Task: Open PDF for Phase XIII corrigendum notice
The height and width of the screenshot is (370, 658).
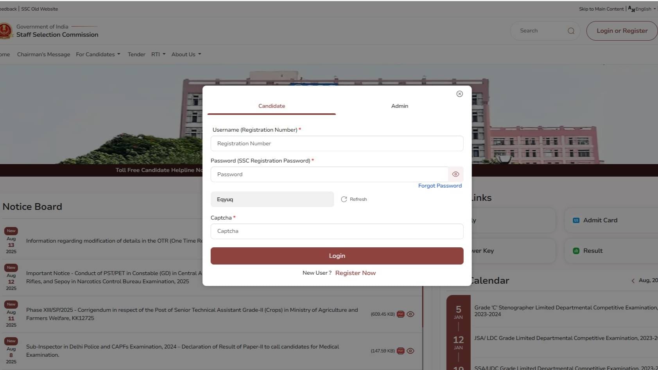Action: tap(400, 314)
